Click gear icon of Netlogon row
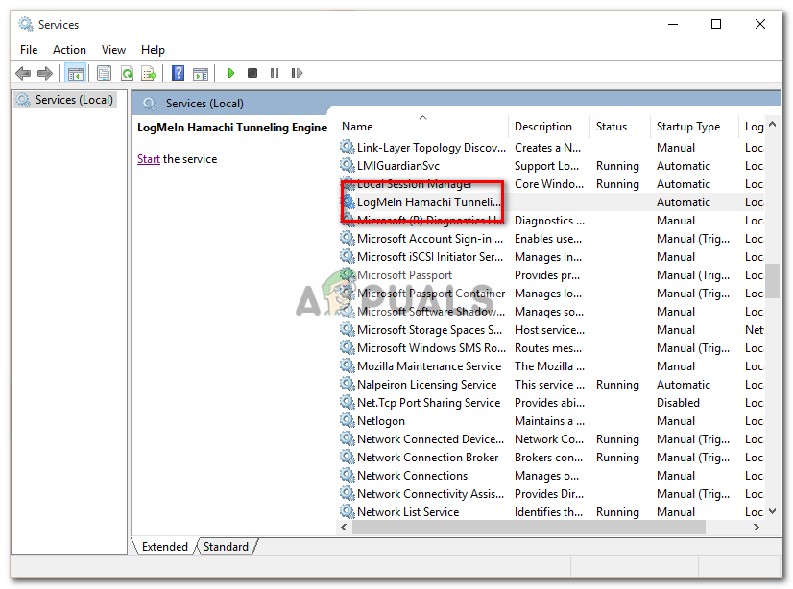 348,420
